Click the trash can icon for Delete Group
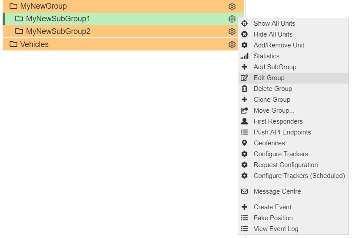Image resolution: width=352 pixels, height=238 pixels. [x=245, y=89]
